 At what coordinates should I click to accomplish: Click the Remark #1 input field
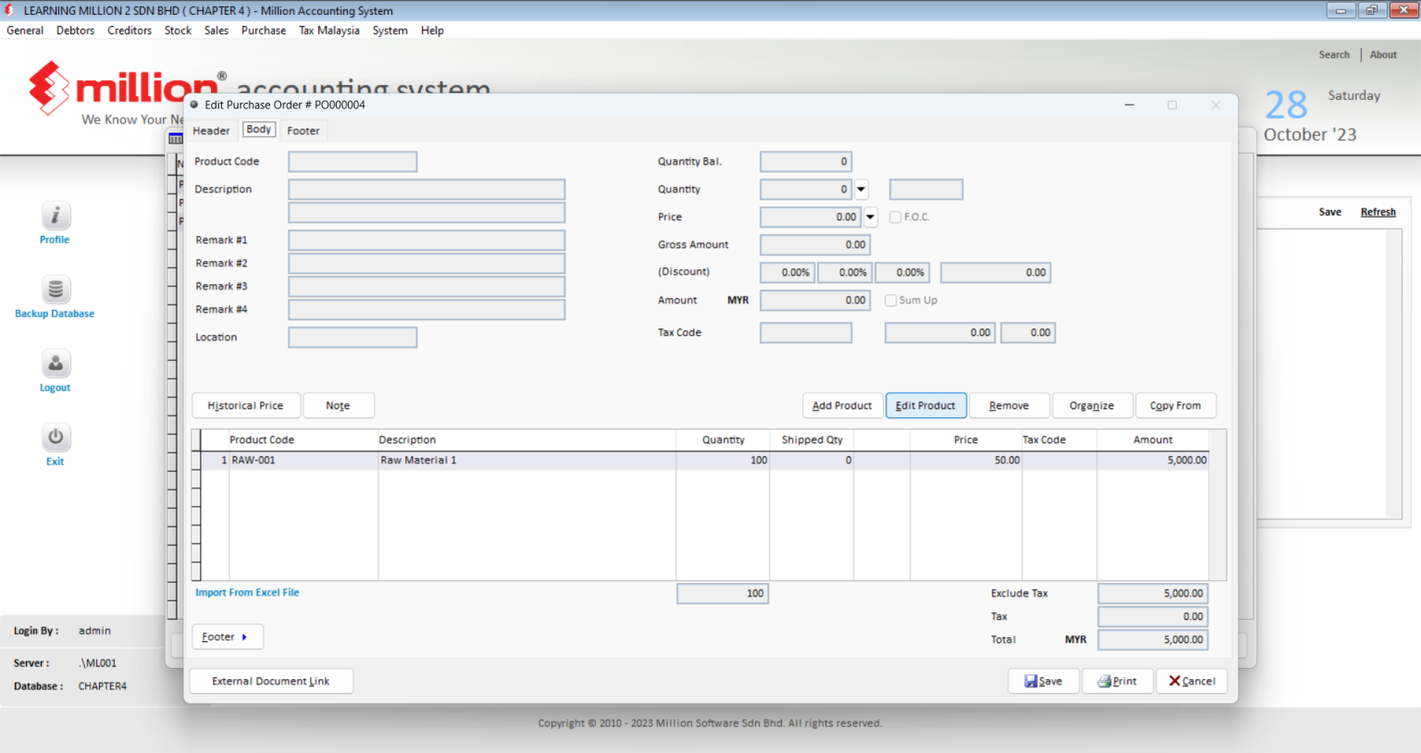click(x=426, y=241)
